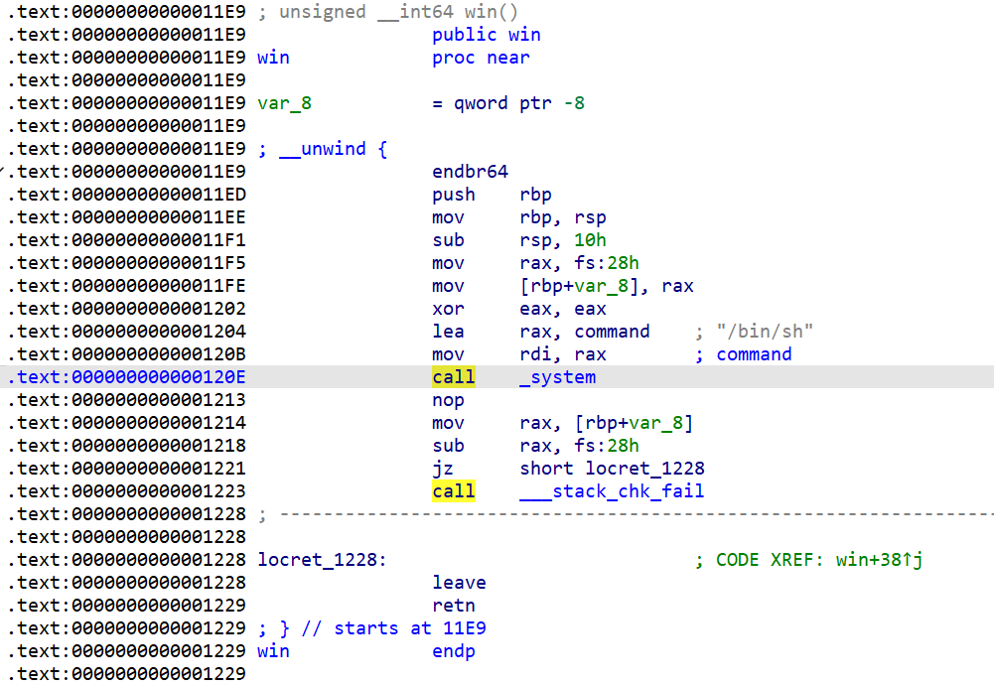This screenshot has height=686, width=994.
Task: Click the xor mnemonic for eax, eax
Action: (x=448, y=309)
